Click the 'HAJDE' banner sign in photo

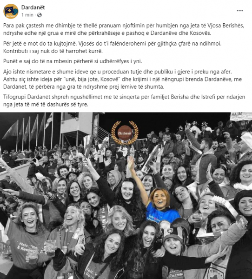(x=241, y=116)
